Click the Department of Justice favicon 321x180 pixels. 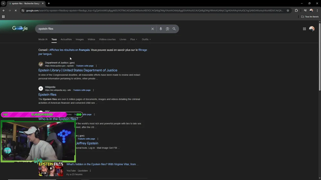(x=41, y=64)
